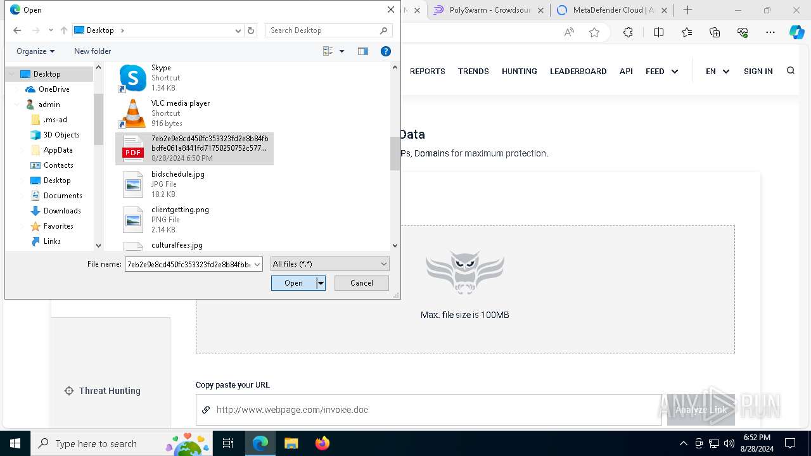Toggle the preview pane icon
This screenshot has width=811, height=456.
pyautogui.click(x=363, y=51)
